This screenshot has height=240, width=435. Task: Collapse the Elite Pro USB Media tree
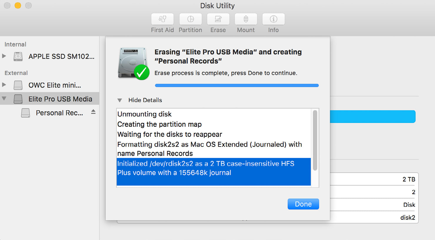[4, 99]
